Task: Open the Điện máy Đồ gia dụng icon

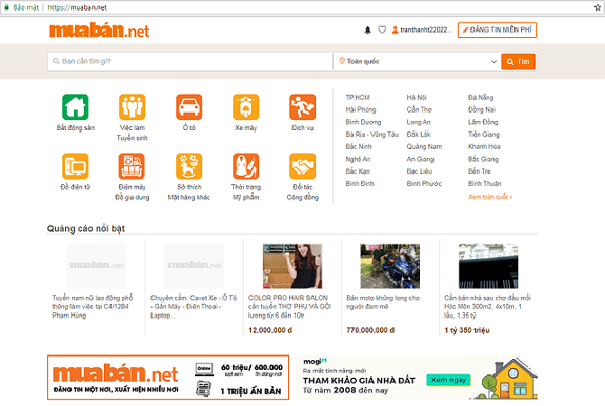Action: pyautogui.click(x=132, y=166)
